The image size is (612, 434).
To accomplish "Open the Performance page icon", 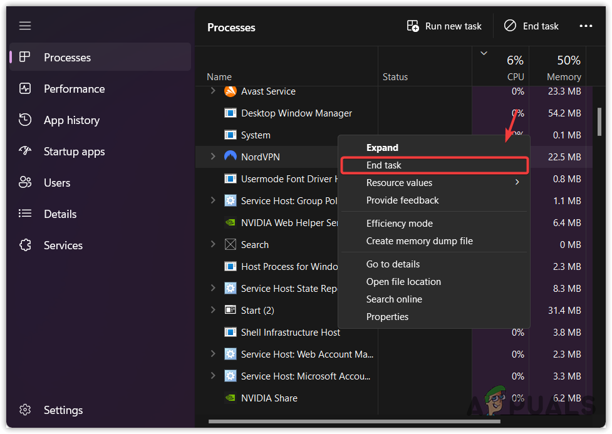I will 25,89.
